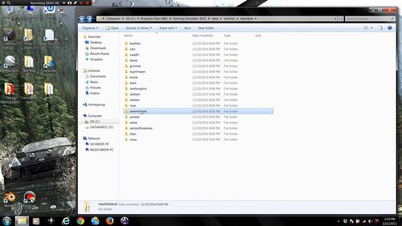
Task: Select the sampoRosenlew folder
Action: 141,128
